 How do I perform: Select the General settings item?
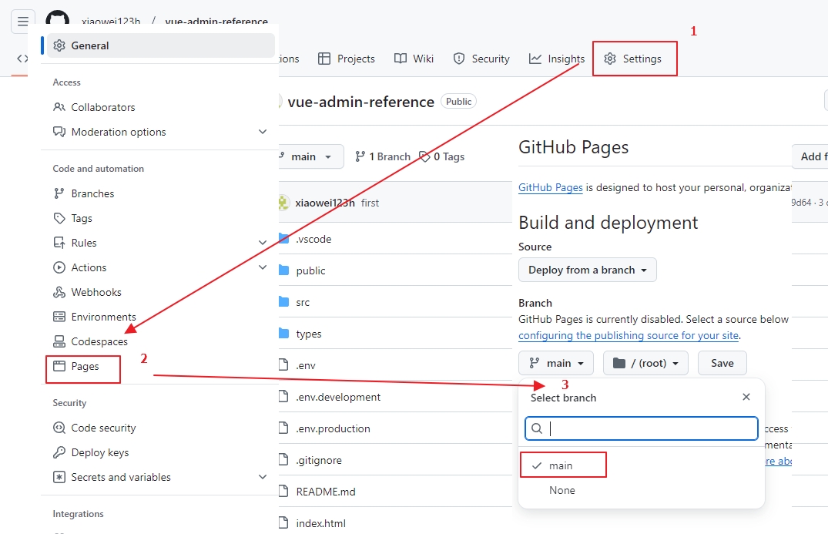[x=161, y=45]
